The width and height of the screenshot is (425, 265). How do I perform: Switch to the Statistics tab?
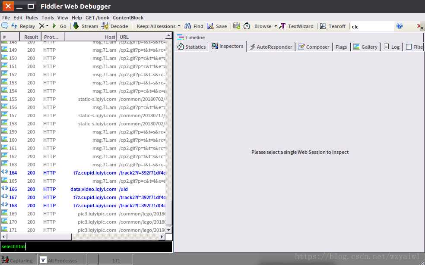[191, 47]
